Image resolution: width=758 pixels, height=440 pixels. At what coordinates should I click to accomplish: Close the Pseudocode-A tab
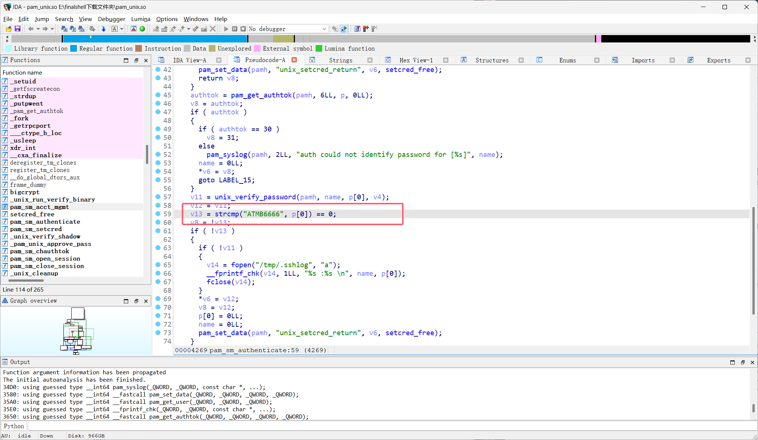coord(294,60)
